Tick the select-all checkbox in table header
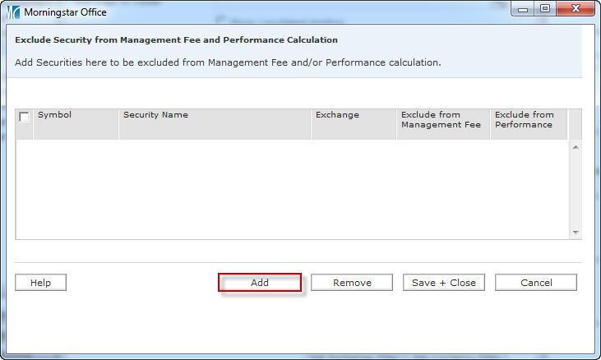601x360 pixels. tap(24, 117)
